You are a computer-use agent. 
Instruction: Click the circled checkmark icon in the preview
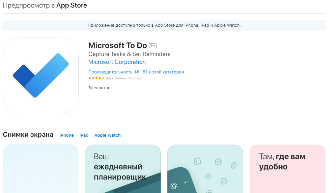224,181
